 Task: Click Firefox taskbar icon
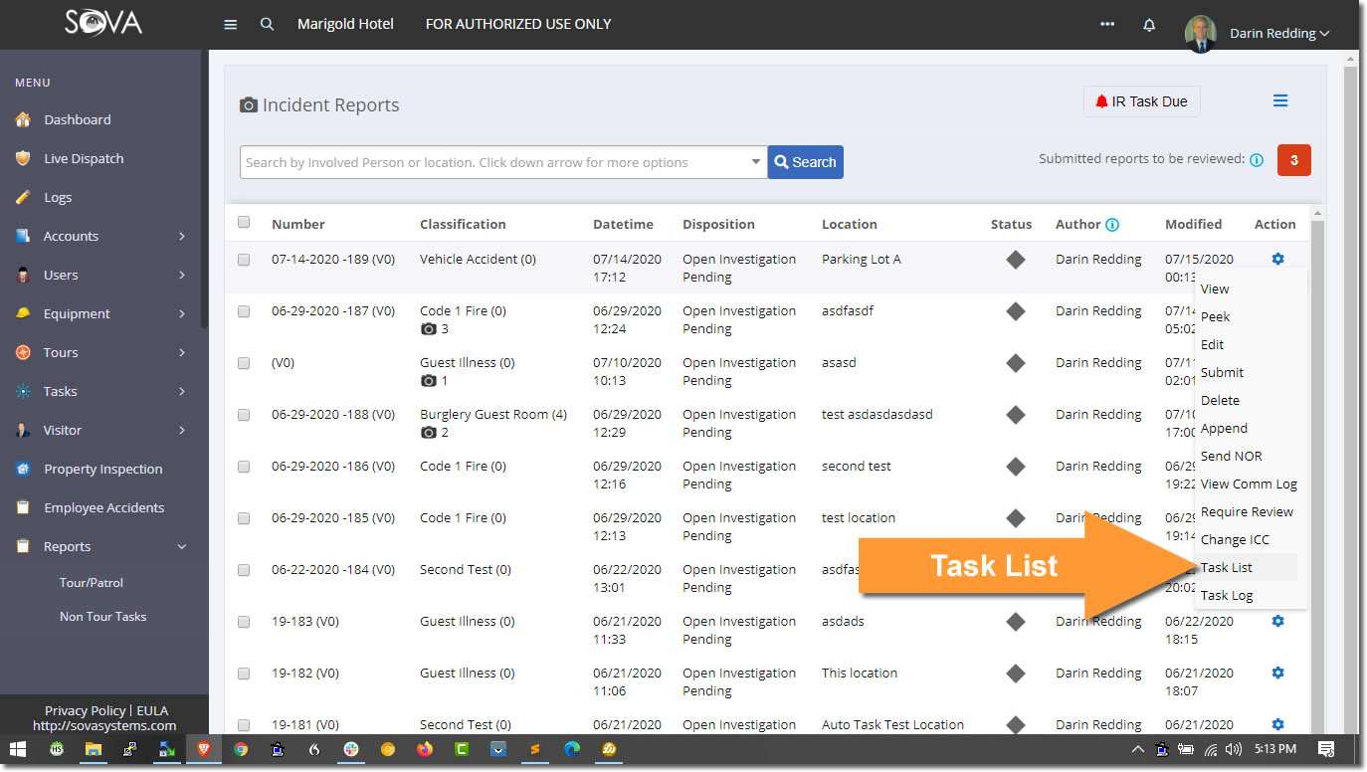click(425, 749)
